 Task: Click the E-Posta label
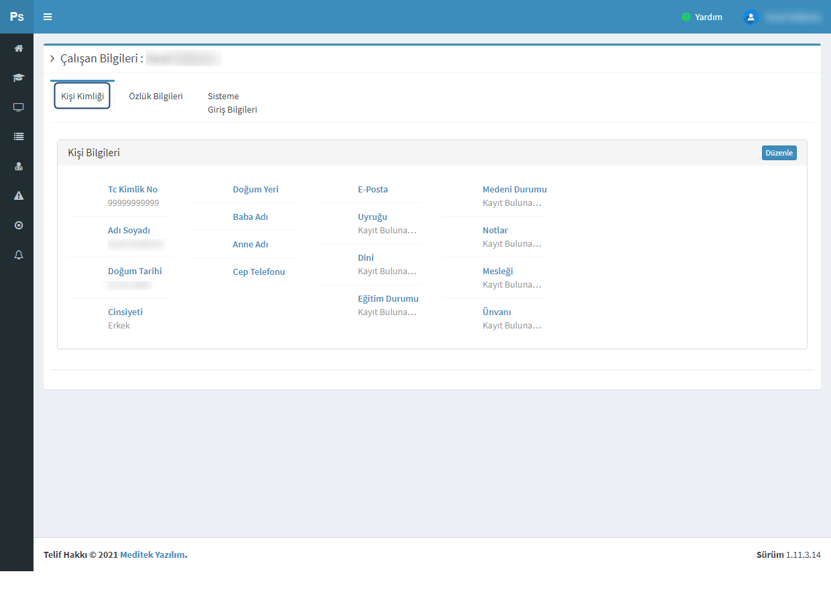(373, 189)
